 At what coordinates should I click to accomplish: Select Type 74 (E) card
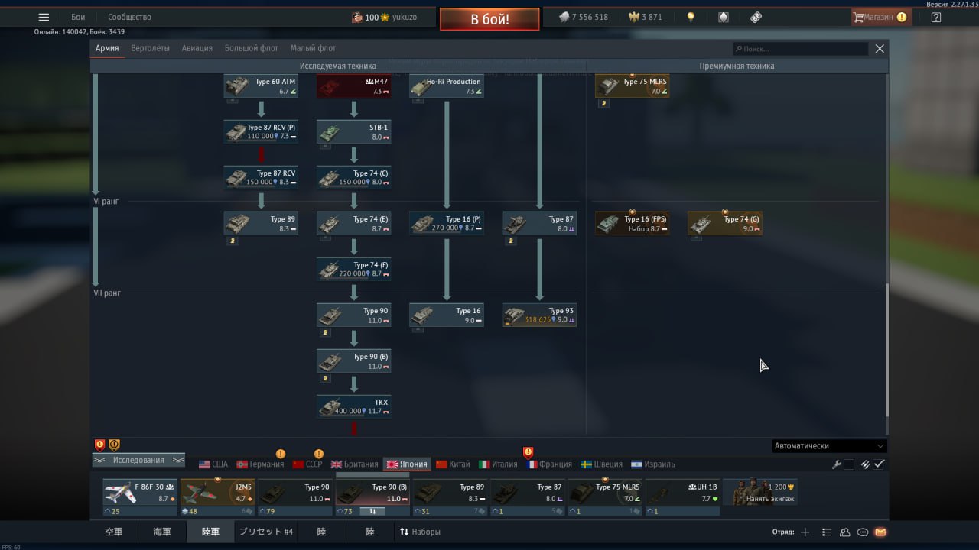353,224
